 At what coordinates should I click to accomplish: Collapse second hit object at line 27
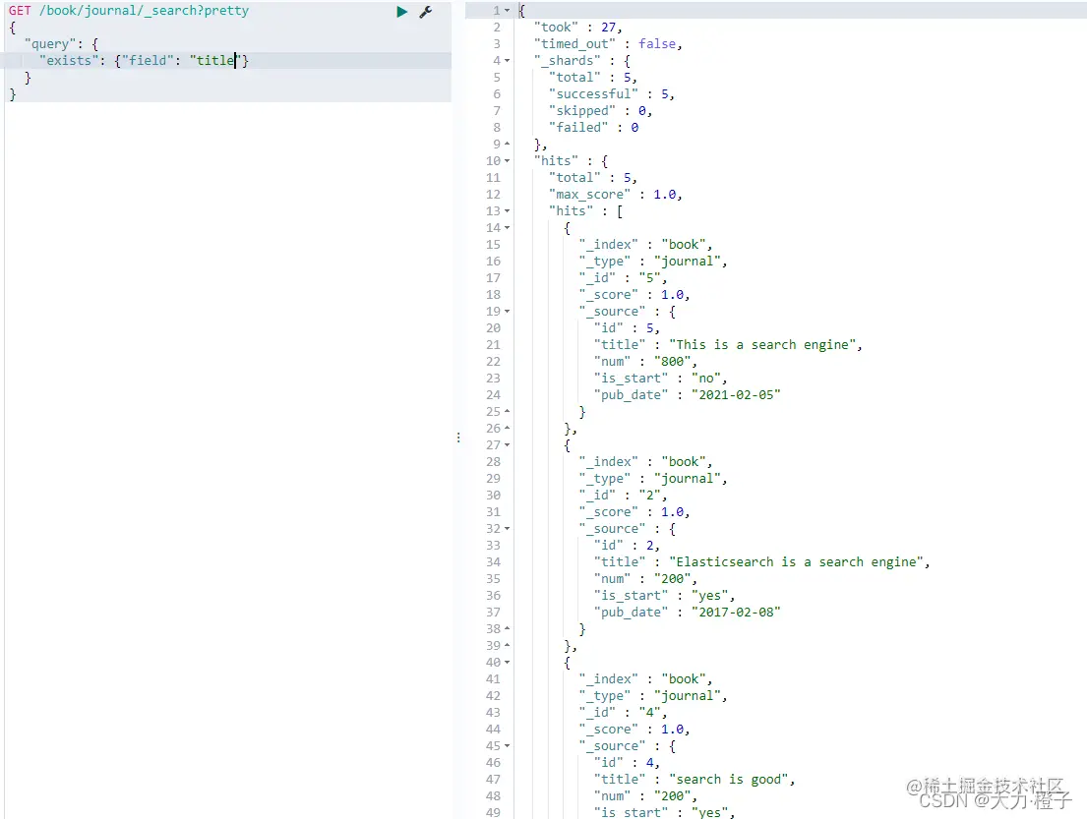coord(508,444)
